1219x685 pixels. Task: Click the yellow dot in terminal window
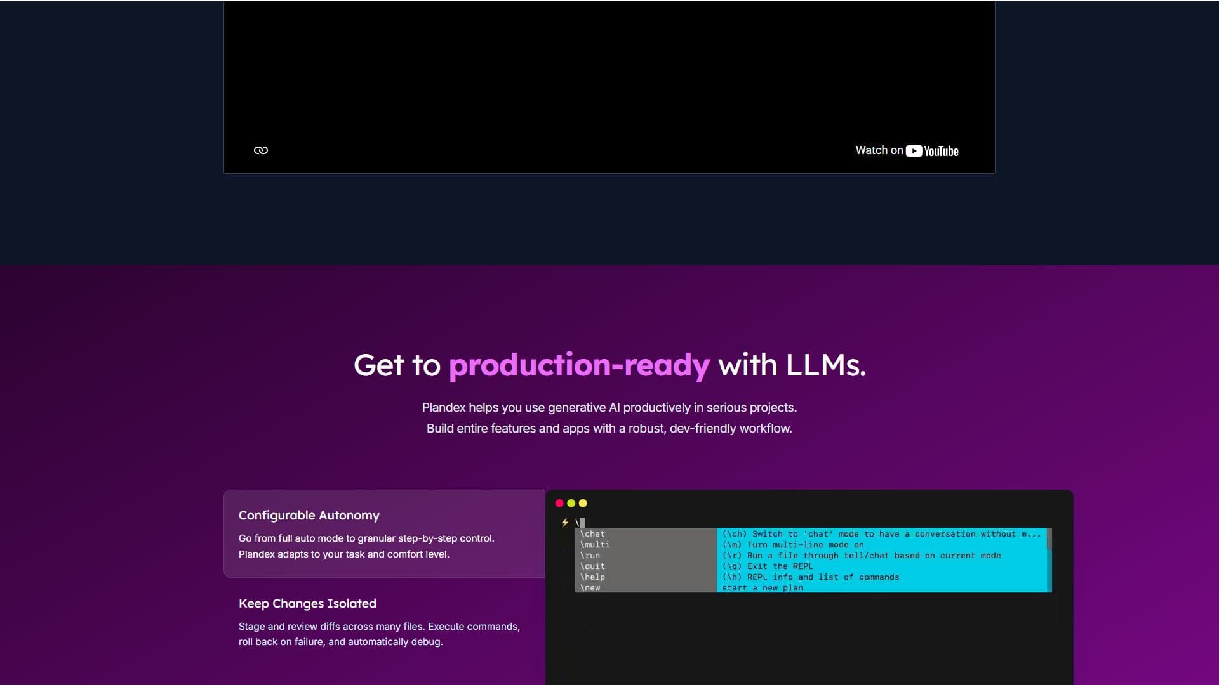point(583,503)
